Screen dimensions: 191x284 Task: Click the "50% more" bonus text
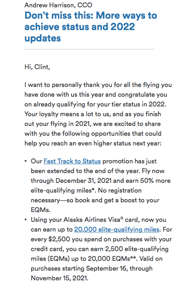pyautogui.click(x=154, y=181)
